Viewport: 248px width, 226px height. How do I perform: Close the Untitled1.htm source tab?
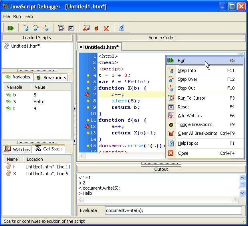[x=81, y=47]
